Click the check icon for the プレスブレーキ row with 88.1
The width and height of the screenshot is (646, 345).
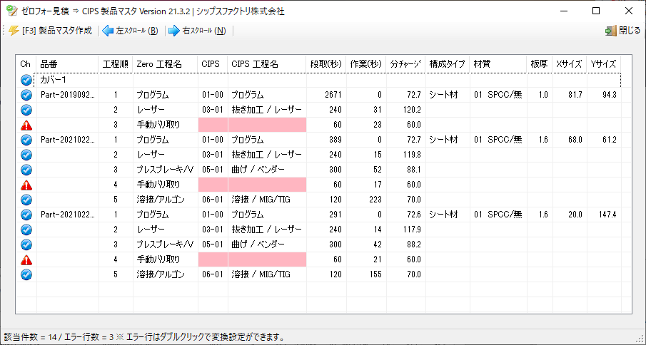(x=26, y=170)
